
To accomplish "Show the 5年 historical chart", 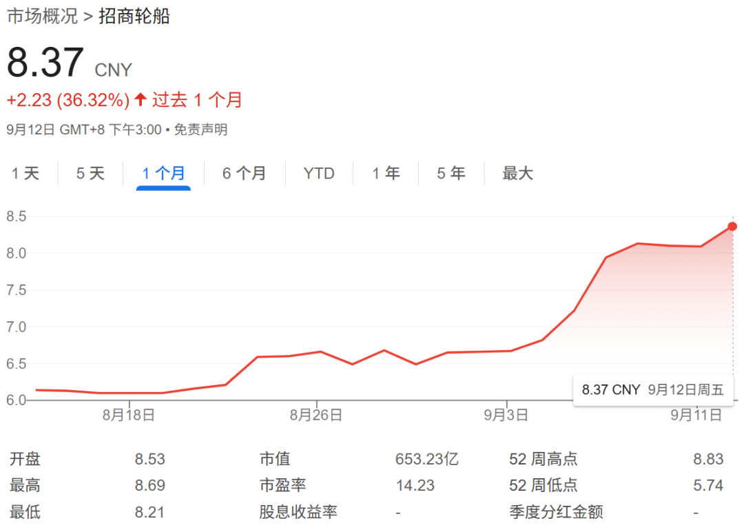I will pos(451,174).
